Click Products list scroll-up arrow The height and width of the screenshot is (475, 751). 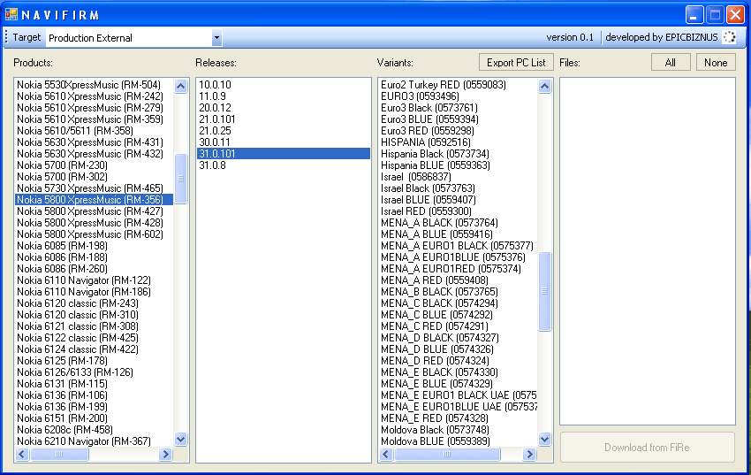click(x=180, y=87)
